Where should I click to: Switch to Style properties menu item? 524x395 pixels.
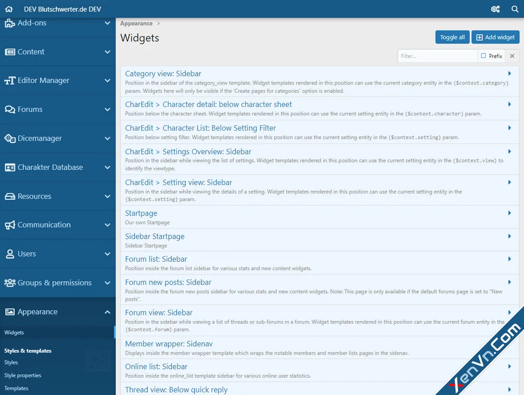23,375
